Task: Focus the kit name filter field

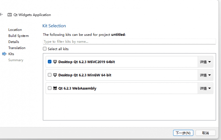Action: tap(129, 42)
